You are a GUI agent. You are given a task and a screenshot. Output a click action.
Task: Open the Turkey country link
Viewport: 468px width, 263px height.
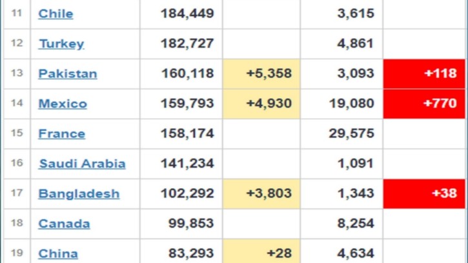(61, 44)
